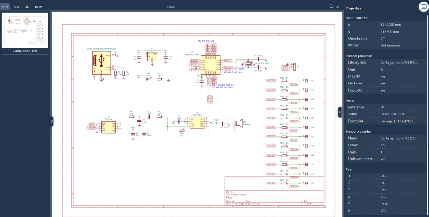Select resistor RN1B in the button array
The width and height of the screenshot is (429, 217).
click(x=284, y=81)
